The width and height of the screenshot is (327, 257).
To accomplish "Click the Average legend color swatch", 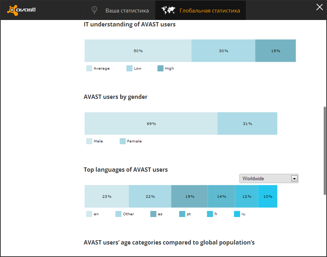I will coord(89,69).
